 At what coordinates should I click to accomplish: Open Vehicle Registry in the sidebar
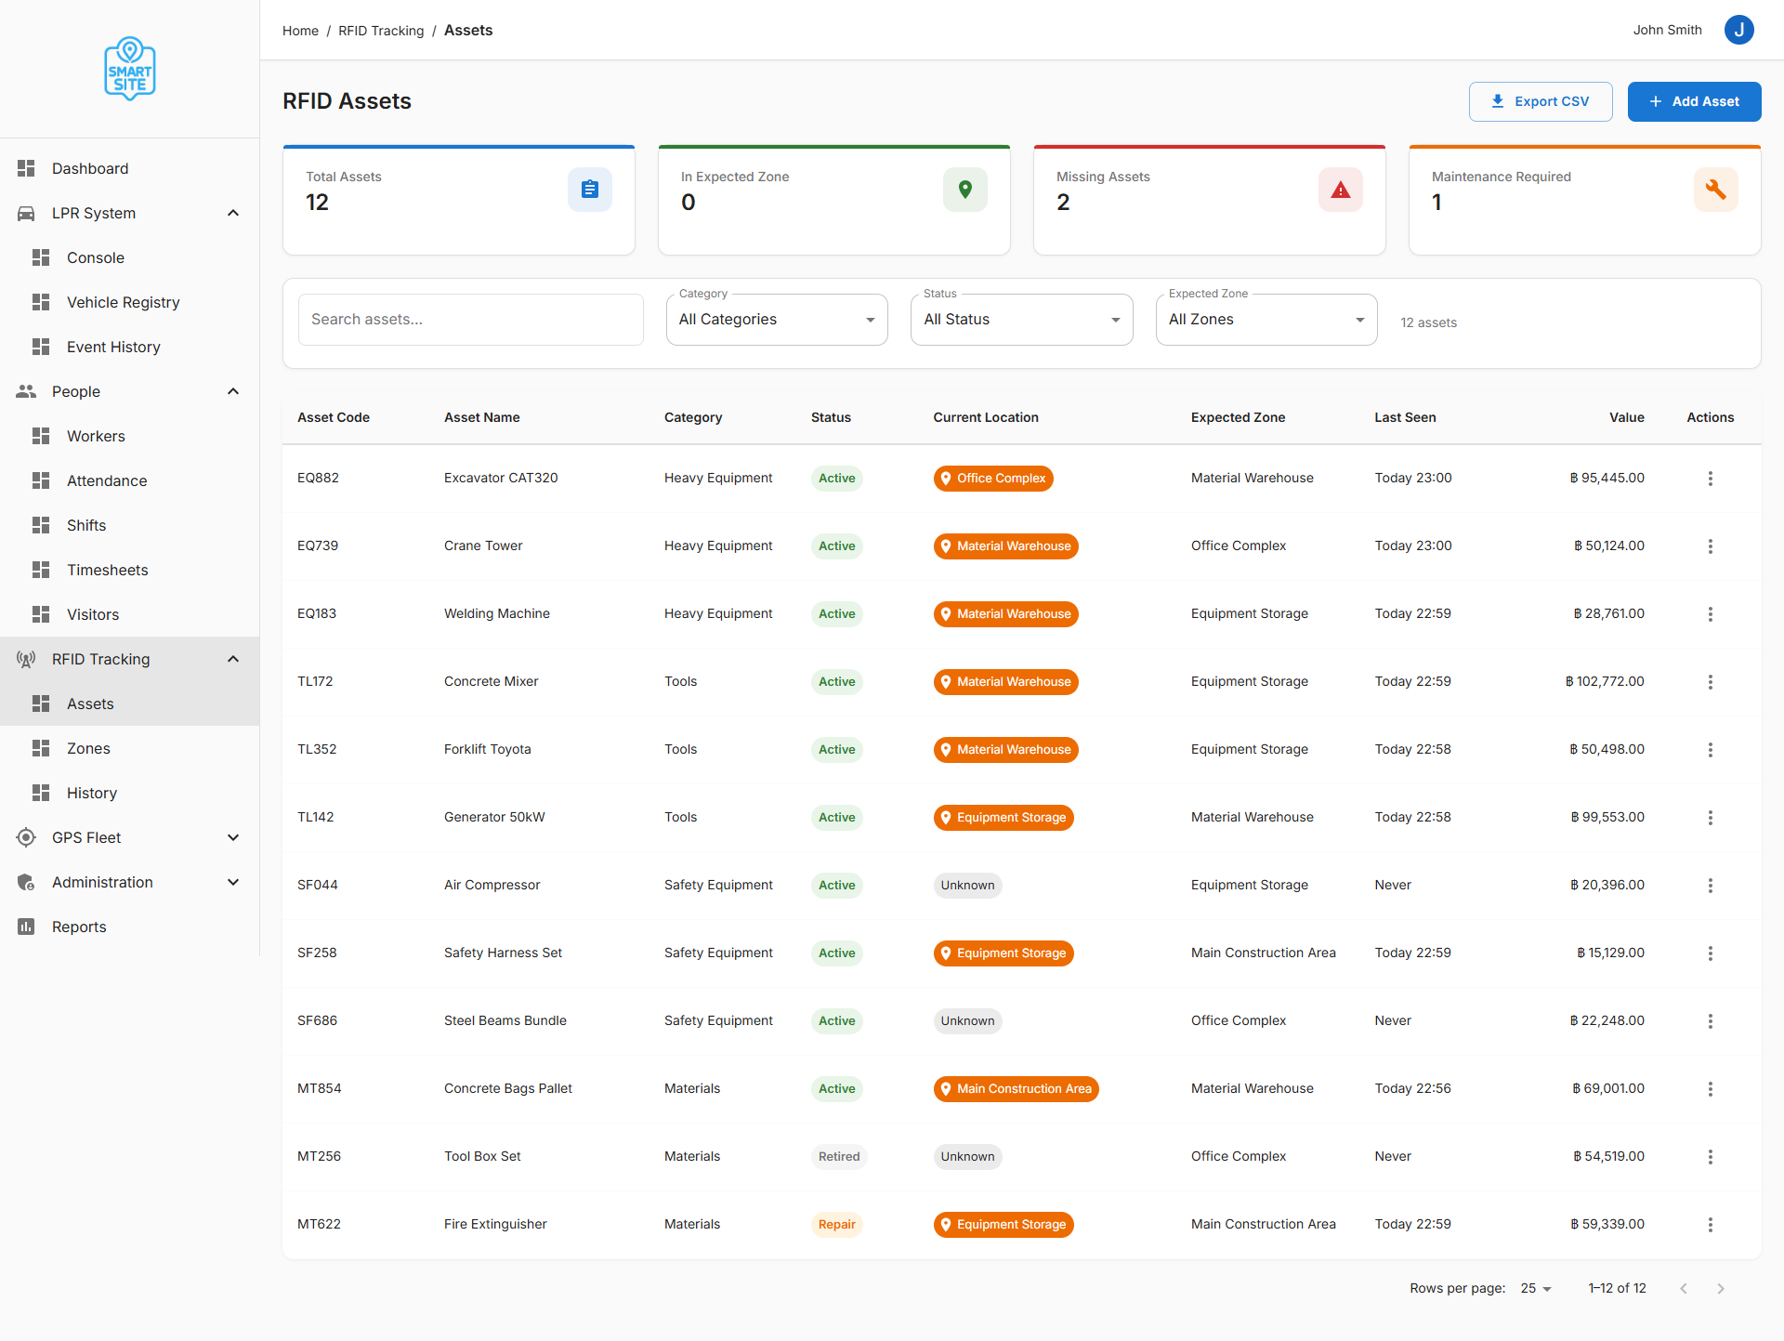(x=123, y=302)
